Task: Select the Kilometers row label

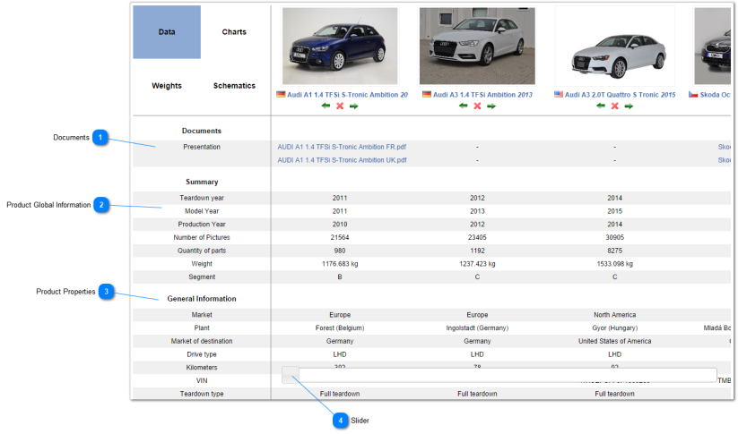Action: click(x=202, y=368)
